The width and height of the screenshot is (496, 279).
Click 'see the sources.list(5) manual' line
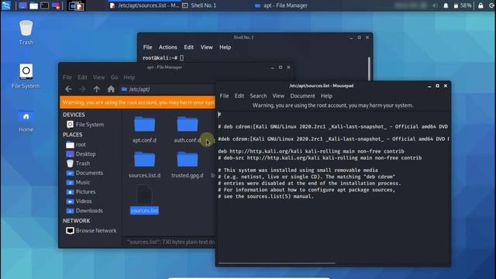tap(266, 196)
